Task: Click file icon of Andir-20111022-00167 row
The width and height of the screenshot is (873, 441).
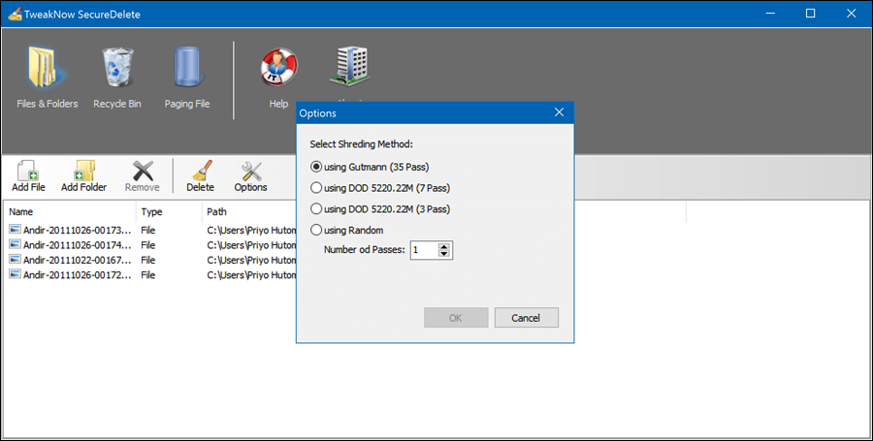Action: coord(15,260)
